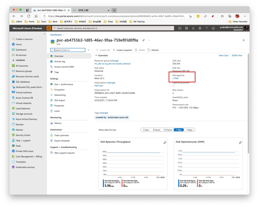Open Cloud Shell icon in Azure header

[x=180, y=28]
